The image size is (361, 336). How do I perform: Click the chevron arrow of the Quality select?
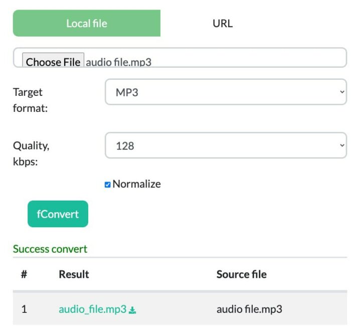point(342,145)
